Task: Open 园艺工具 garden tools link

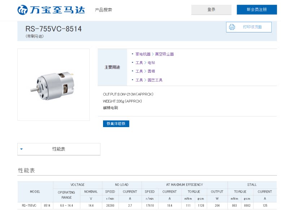Action: pyautogui.click(x=155, y=80)
